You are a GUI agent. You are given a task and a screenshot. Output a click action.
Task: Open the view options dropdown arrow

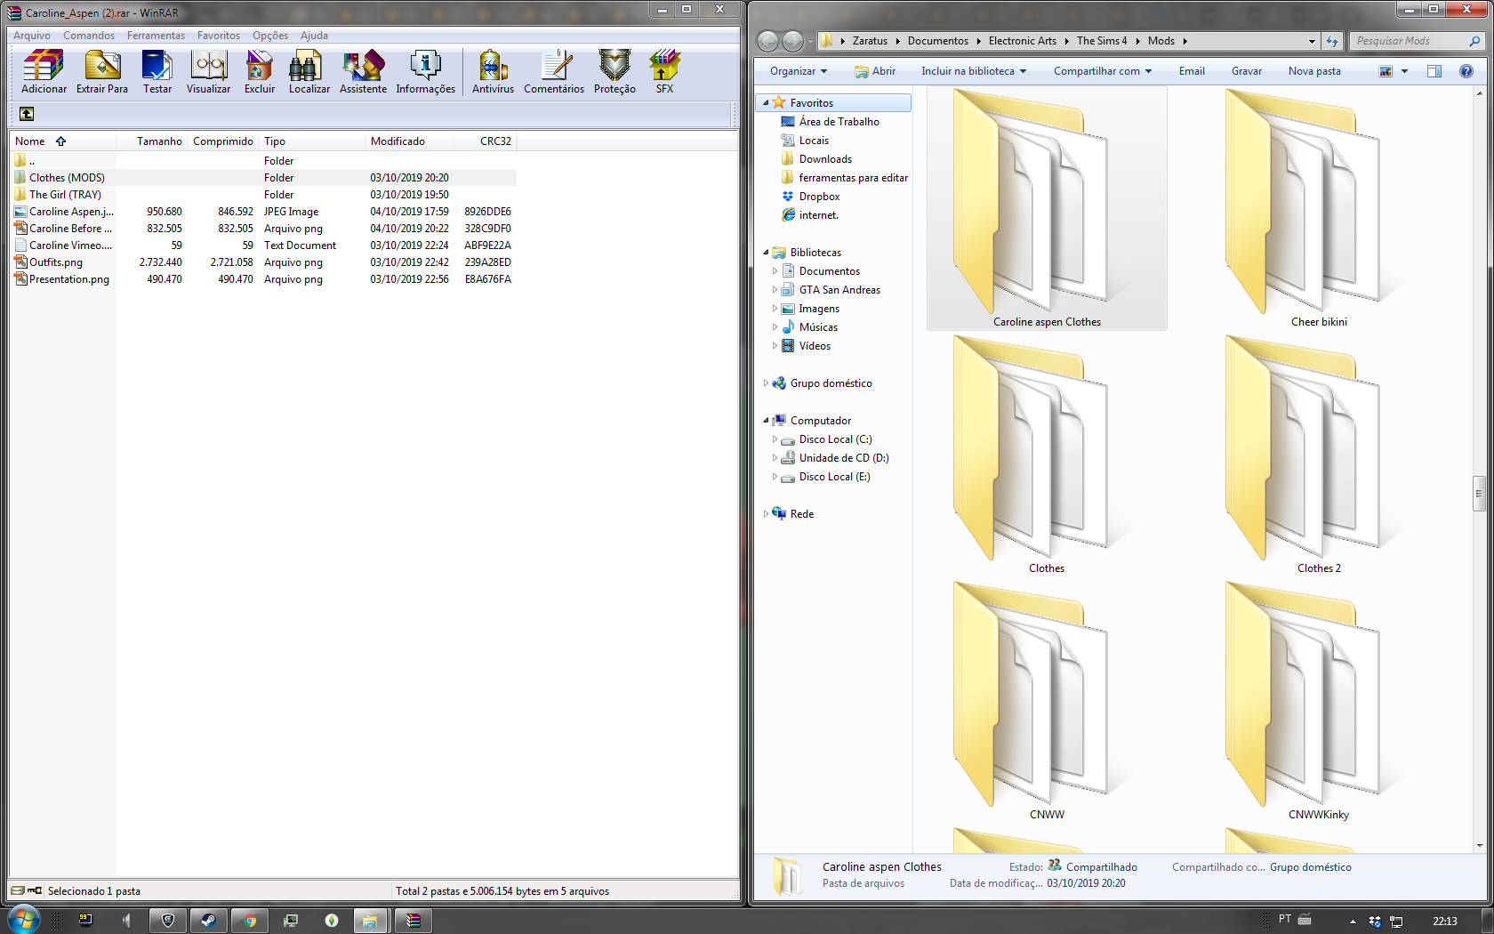(x=1405, y=71)
